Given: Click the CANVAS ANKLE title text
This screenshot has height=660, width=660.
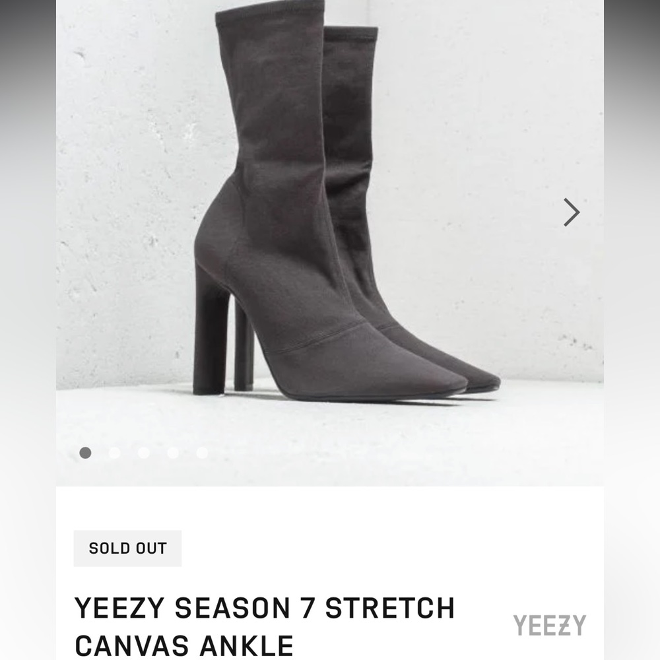Looking at the screenshot, I should pos(184,645).
